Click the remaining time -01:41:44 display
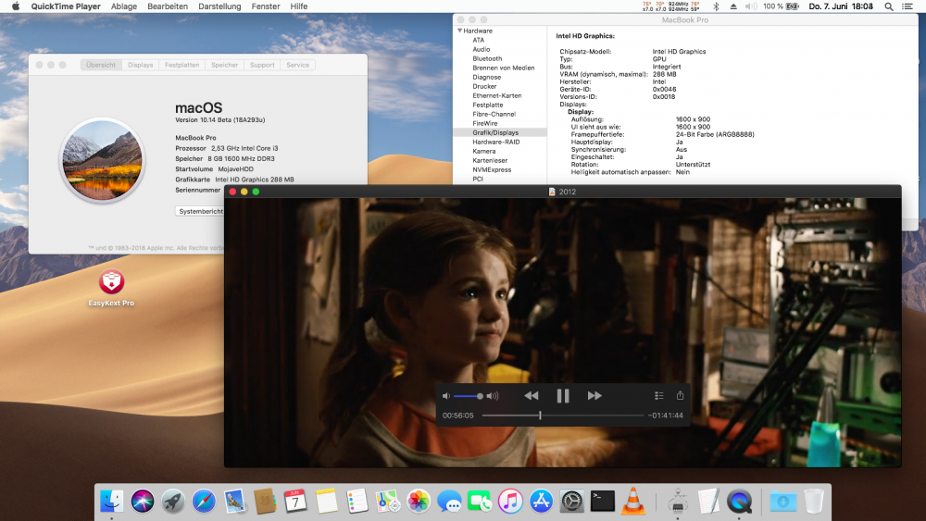The image size is (926, 521). click(666, 416)
